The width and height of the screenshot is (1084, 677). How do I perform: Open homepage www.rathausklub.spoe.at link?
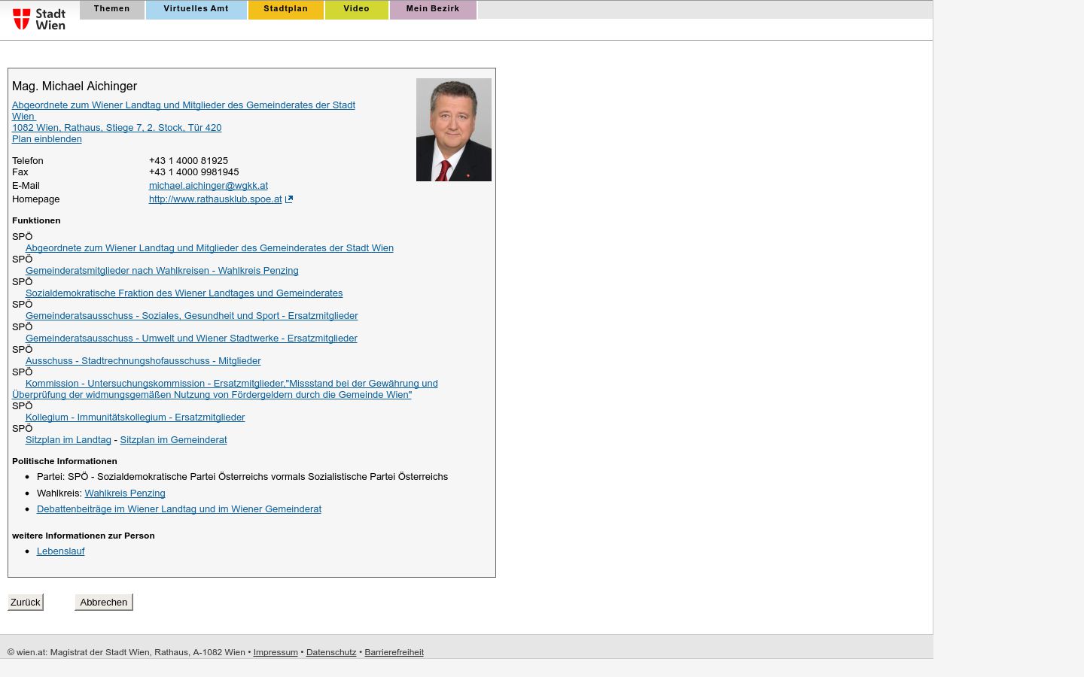click(x=215, y=199)
